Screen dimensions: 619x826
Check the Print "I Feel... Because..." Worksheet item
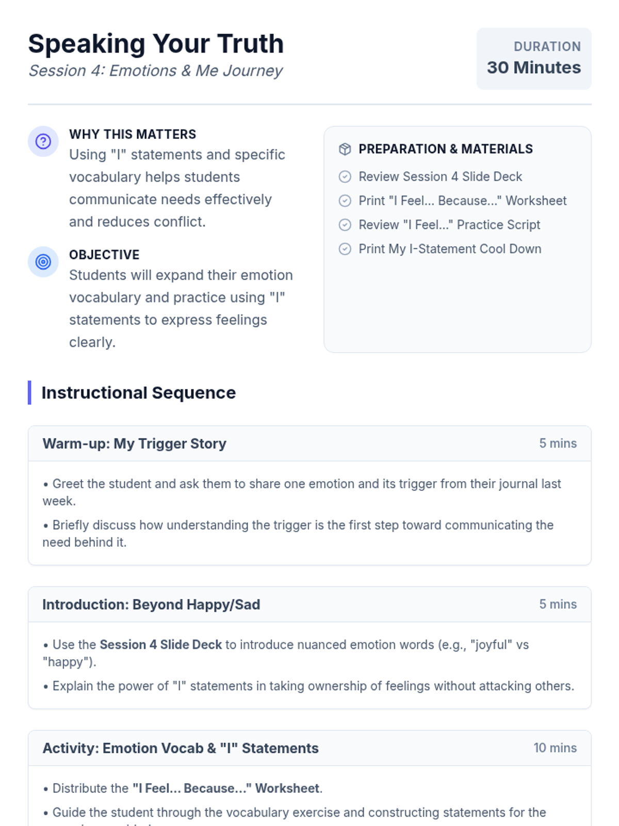pyautogui.click(x=345, y=201)
